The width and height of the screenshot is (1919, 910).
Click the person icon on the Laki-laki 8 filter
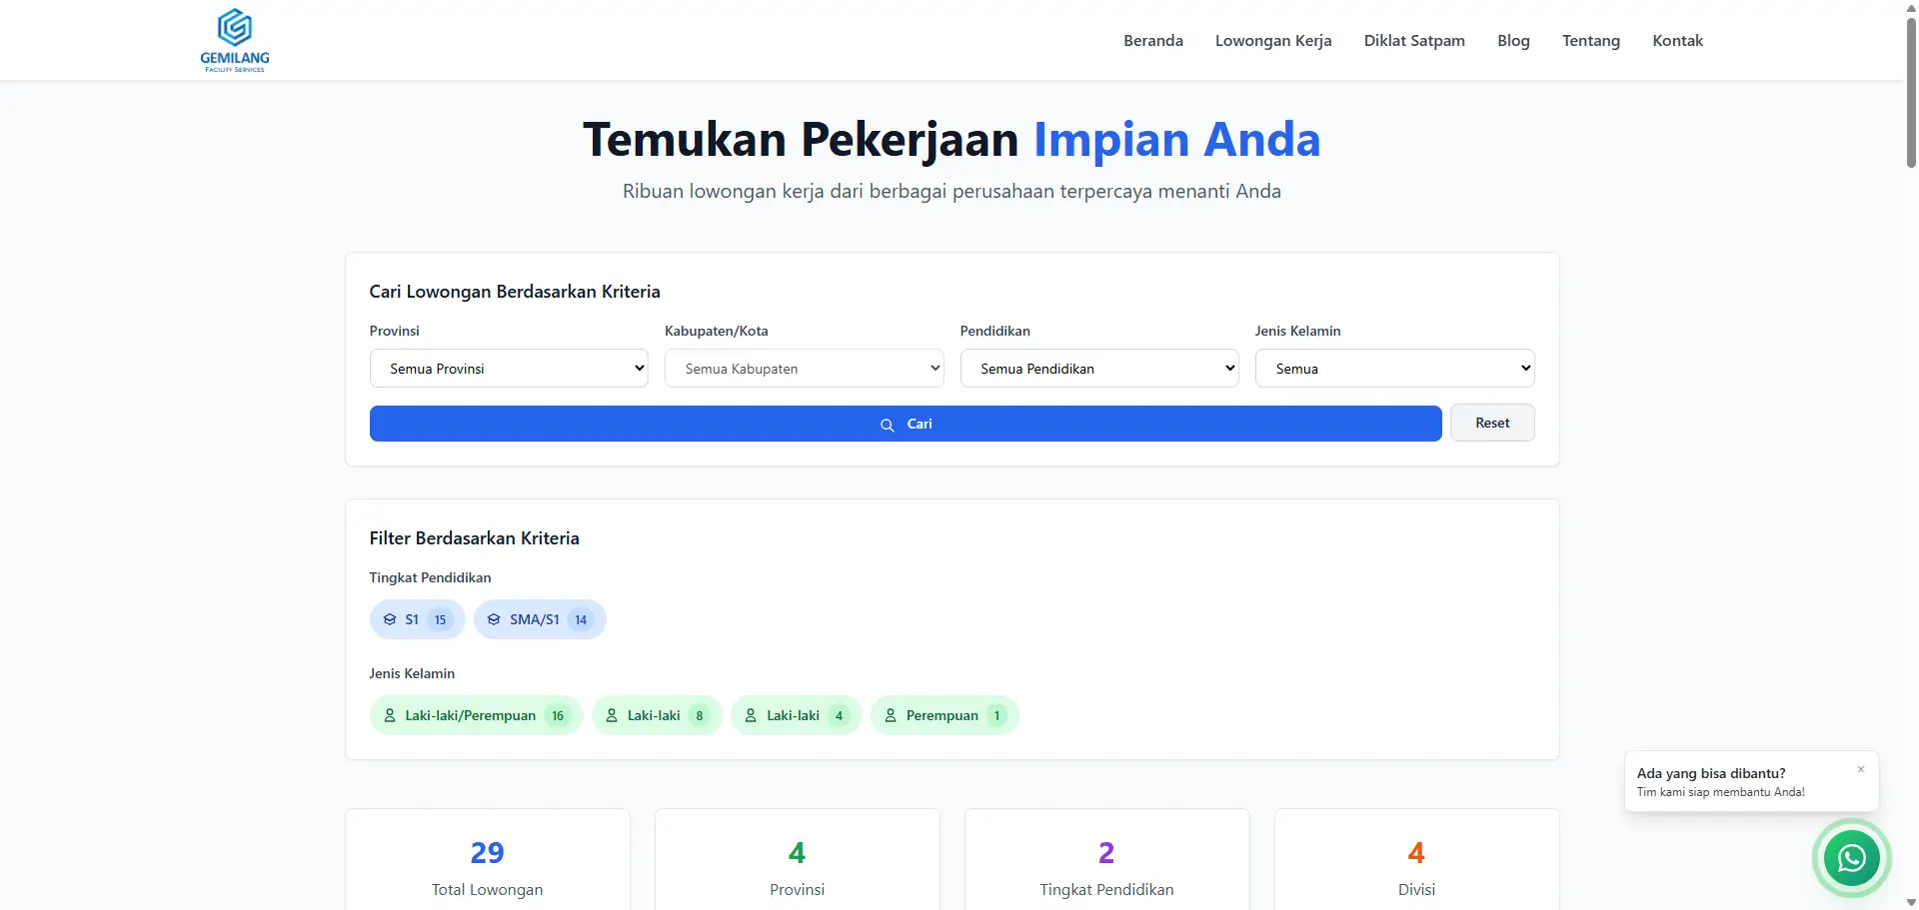613,715
